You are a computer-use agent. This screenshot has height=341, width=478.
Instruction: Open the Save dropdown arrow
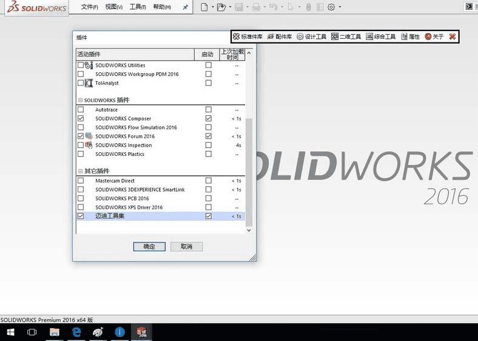[247, 7]
